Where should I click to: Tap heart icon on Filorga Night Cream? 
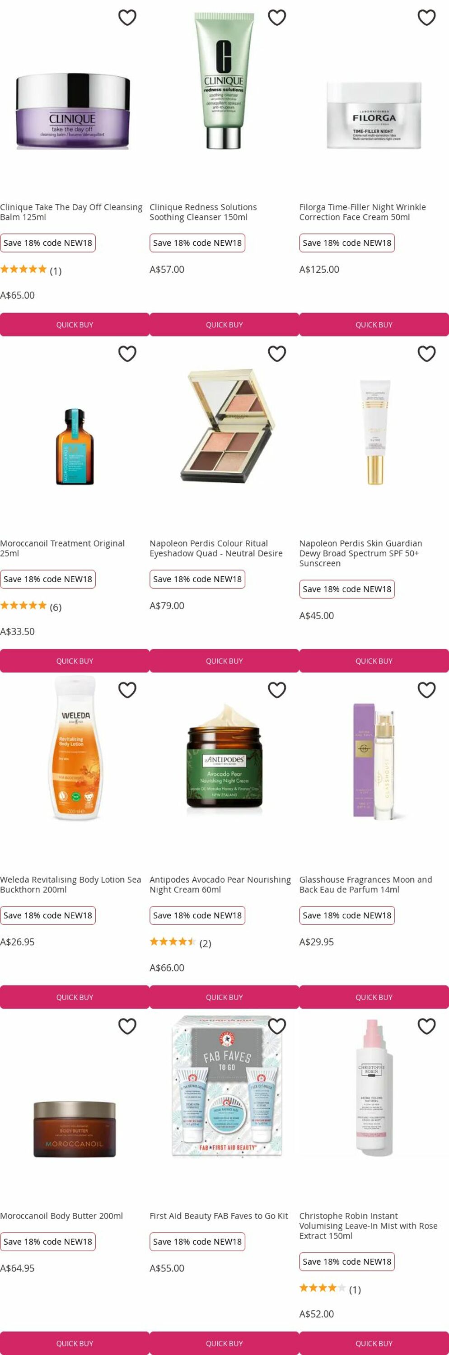[x=426, y=17]
